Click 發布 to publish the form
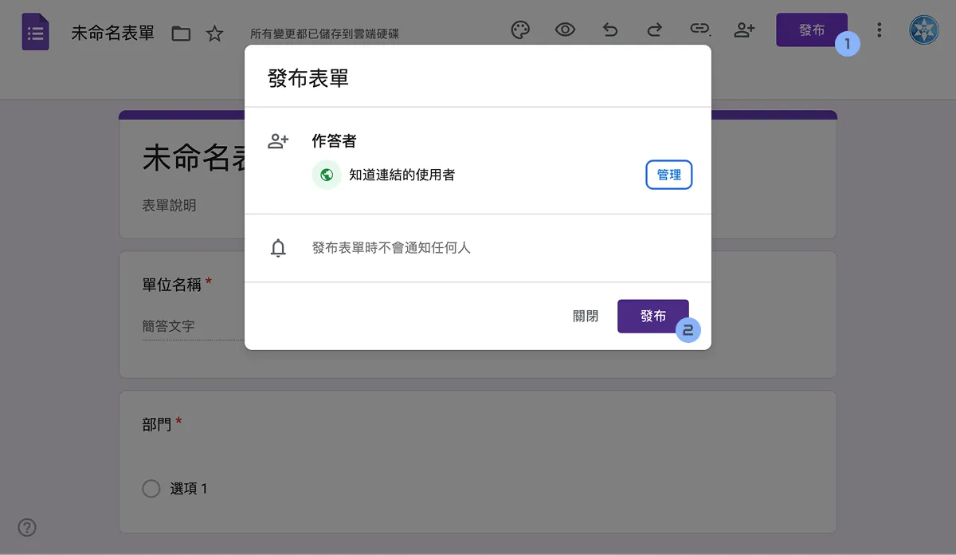Image resolution: width=956 pixels, height=555 pixels. coord(652,316)
